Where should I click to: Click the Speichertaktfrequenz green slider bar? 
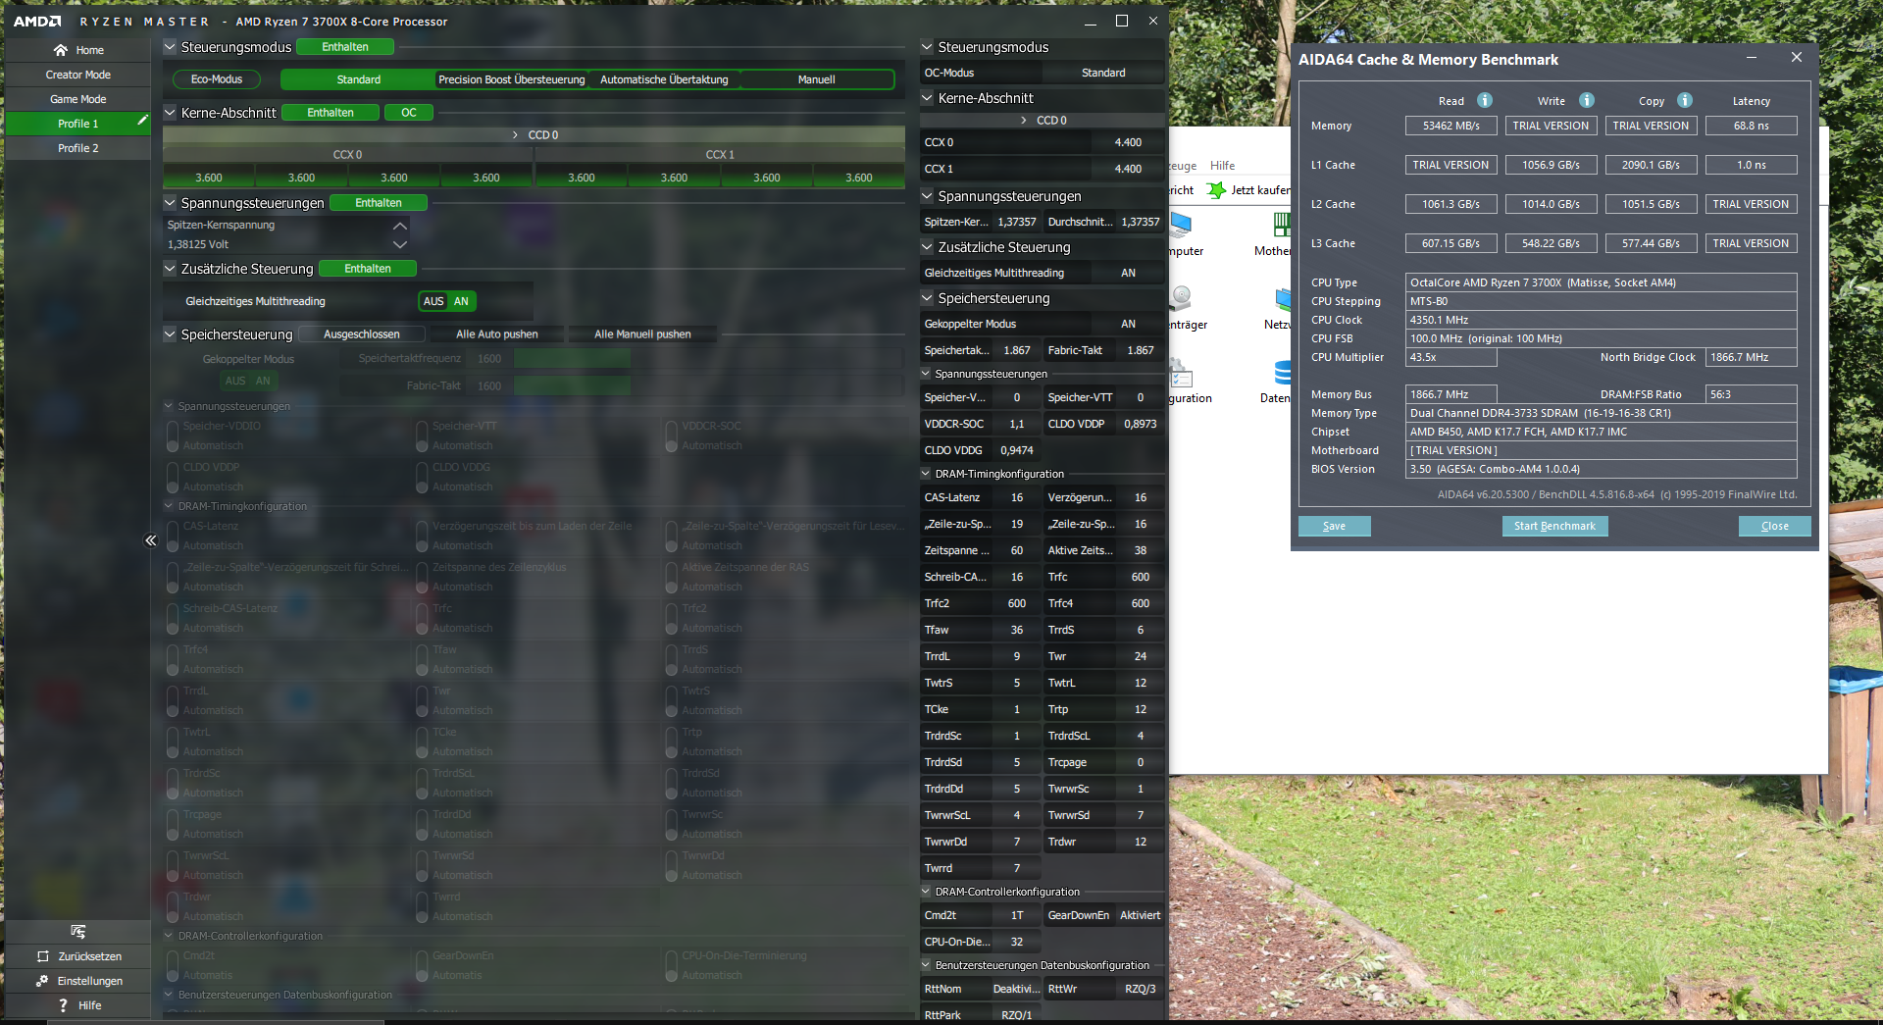pyautogui.click(x=572, y=359)
